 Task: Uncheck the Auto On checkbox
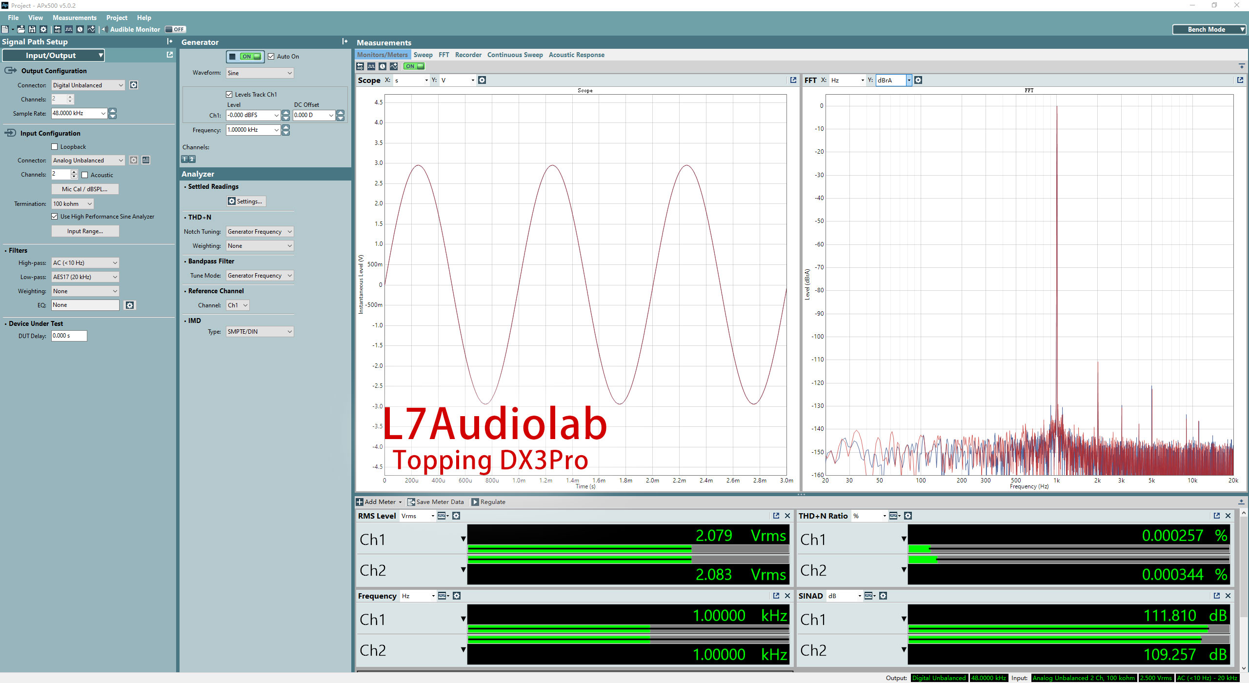click(271, 57)
